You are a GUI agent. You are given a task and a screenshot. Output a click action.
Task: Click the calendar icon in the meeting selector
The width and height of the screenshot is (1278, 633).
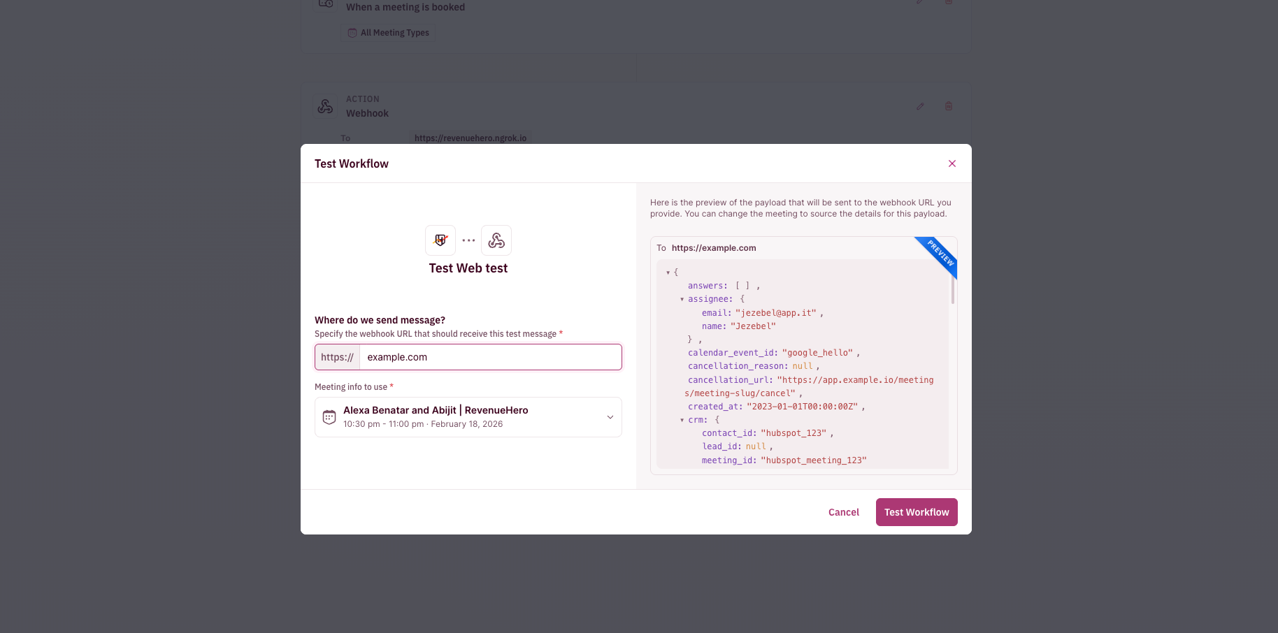[329, 417]
